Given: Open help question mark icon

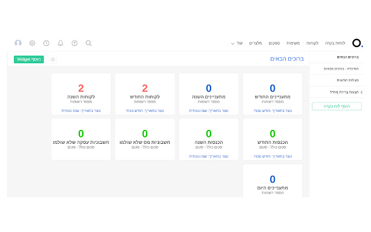Looking at the screenshot, I should pos(74,43).
